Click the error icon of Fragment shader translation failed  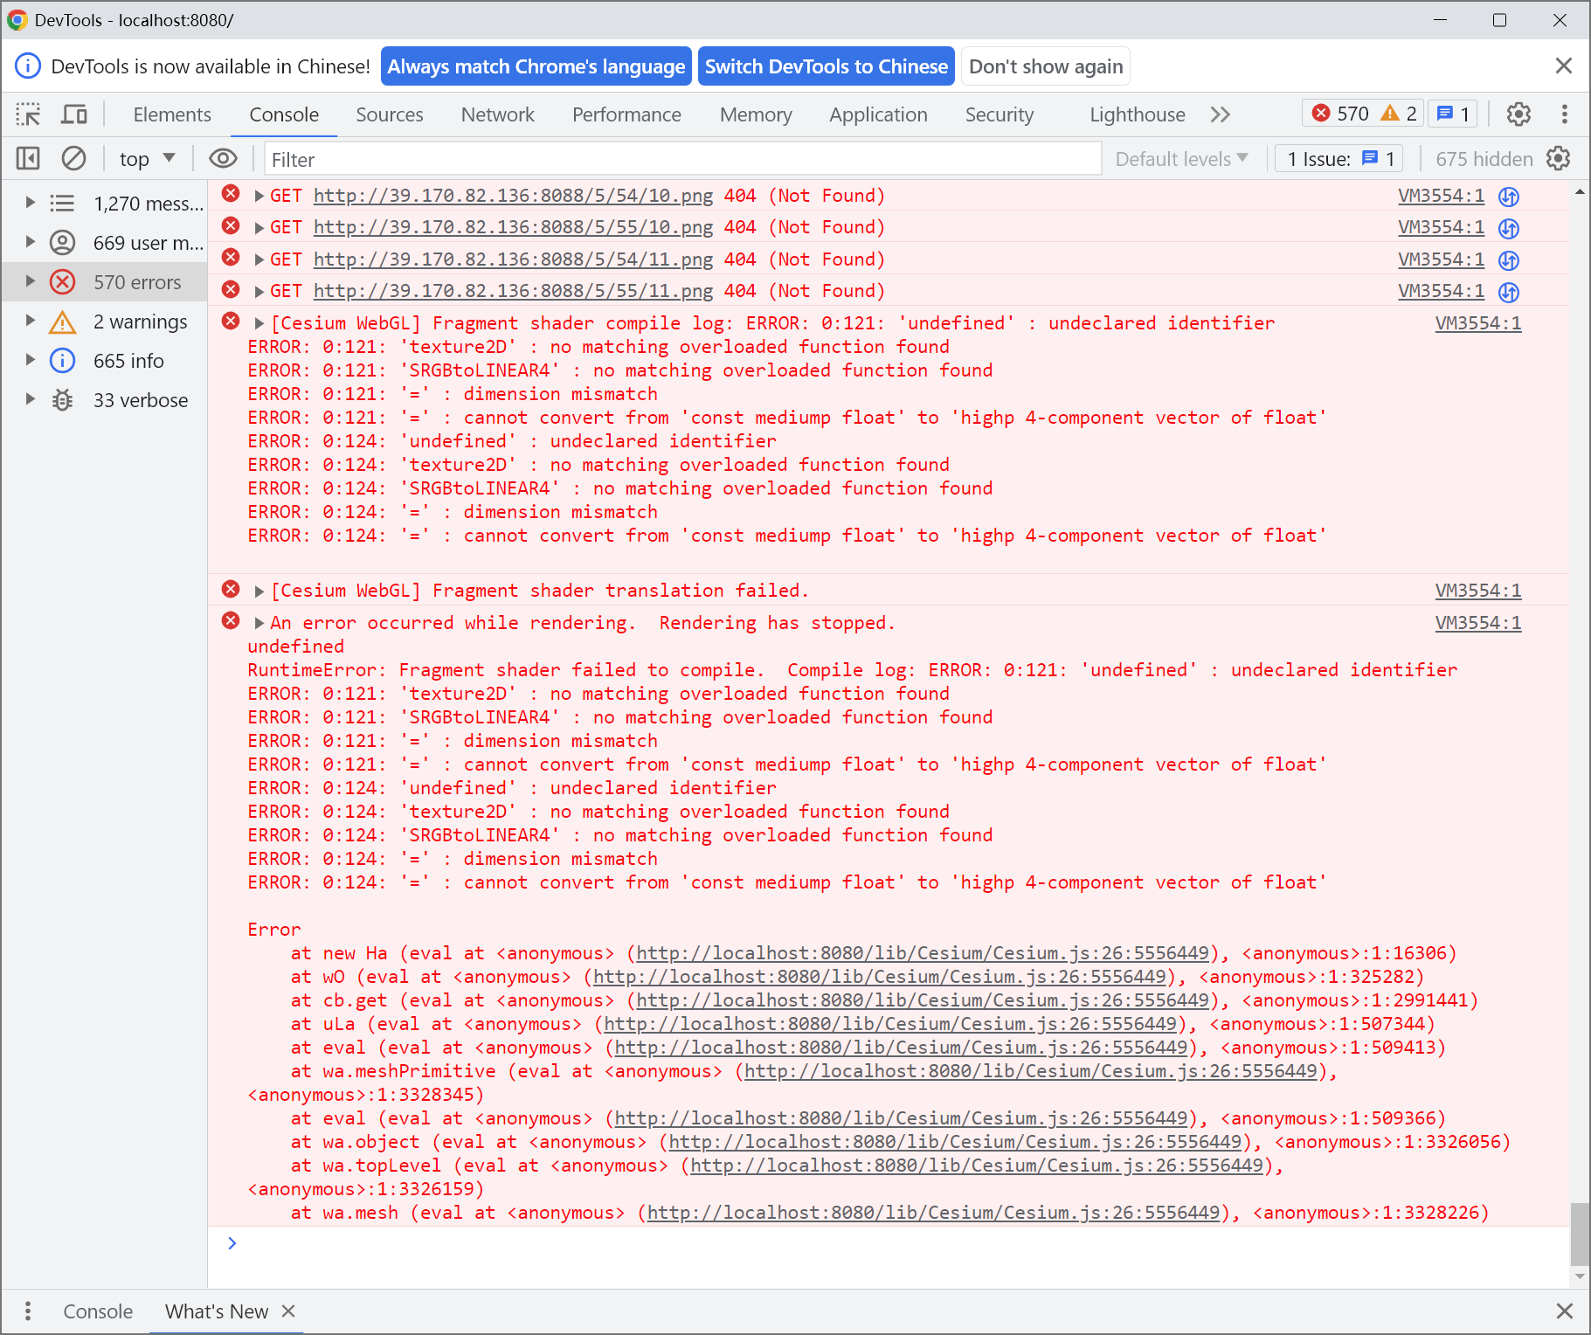click(231, 589)
